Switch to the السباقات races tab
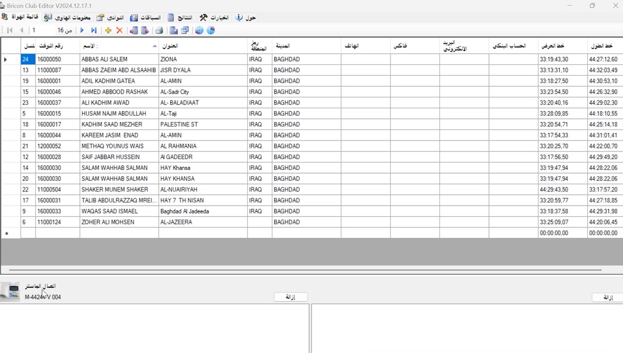 pos(145,17)
